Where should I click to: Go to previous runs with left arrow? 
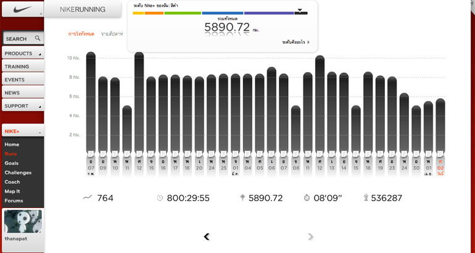pyautogui.click(x=207, y=236)
